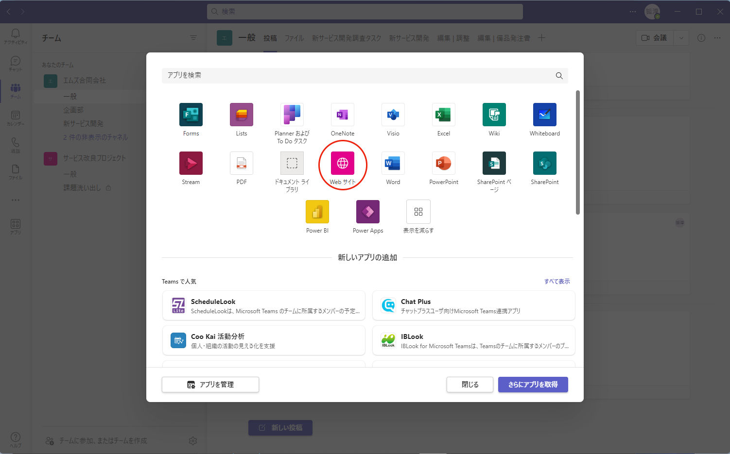Click plus icon to add a tab

541,38
